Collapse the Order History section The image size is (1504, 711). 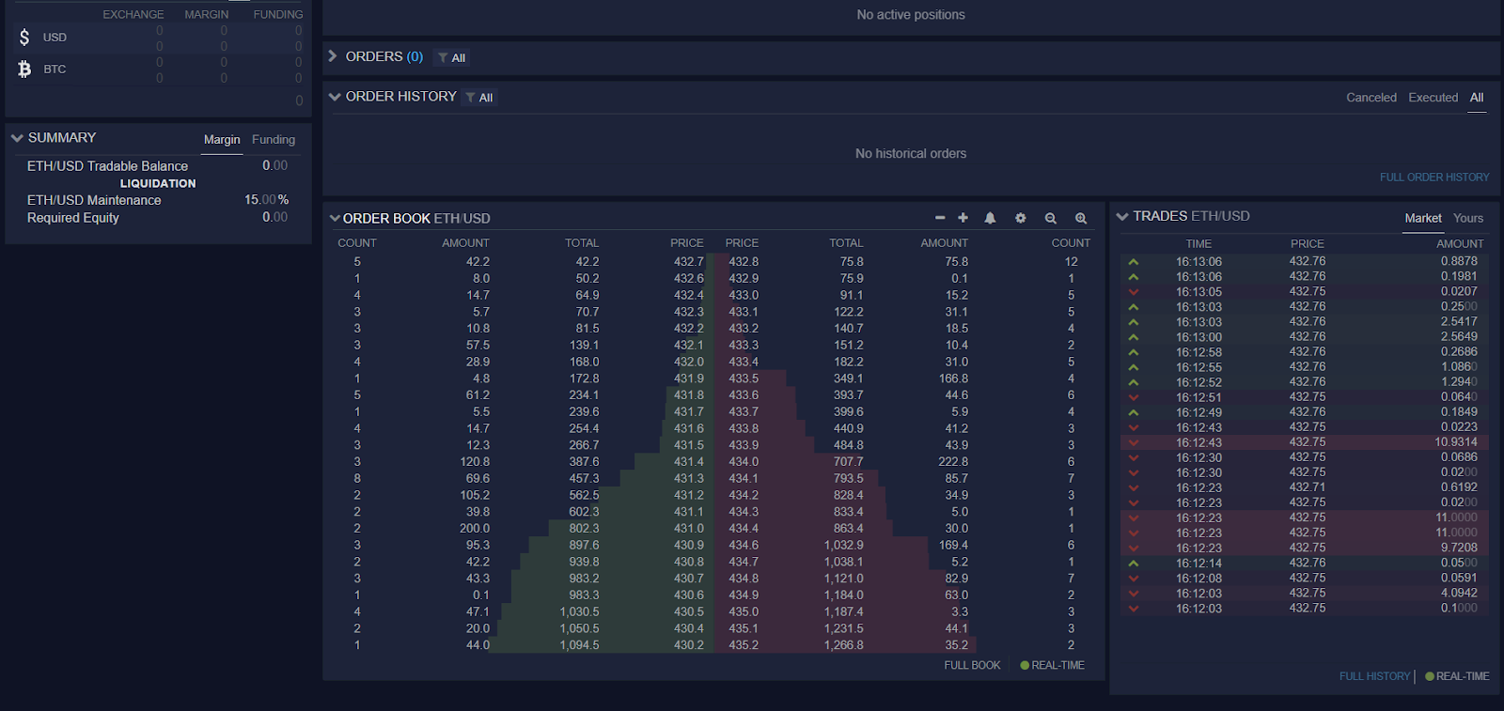tap(335, 97)
